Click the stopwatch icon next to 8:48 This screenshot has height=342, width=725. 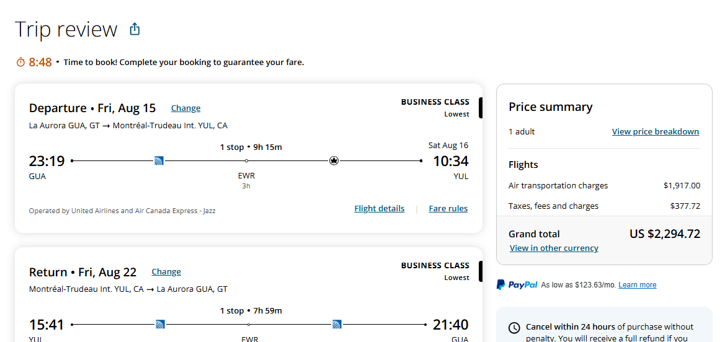point(20,62)
